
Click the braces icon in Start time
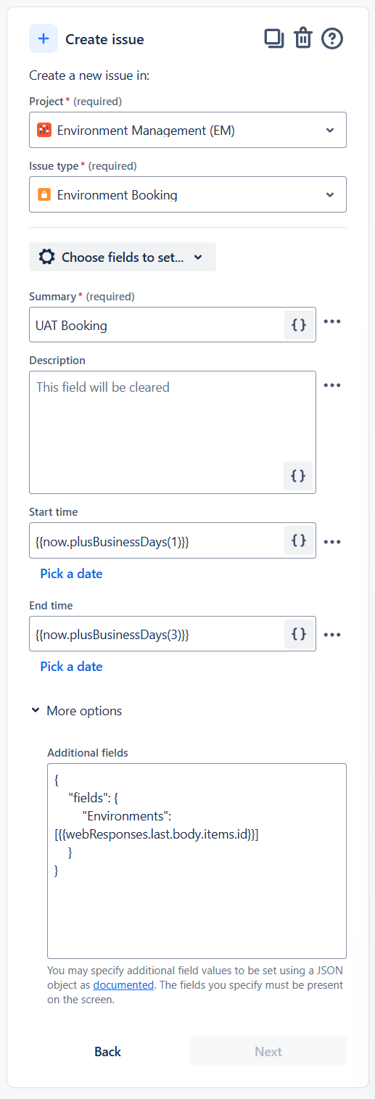tap(298, 541)
